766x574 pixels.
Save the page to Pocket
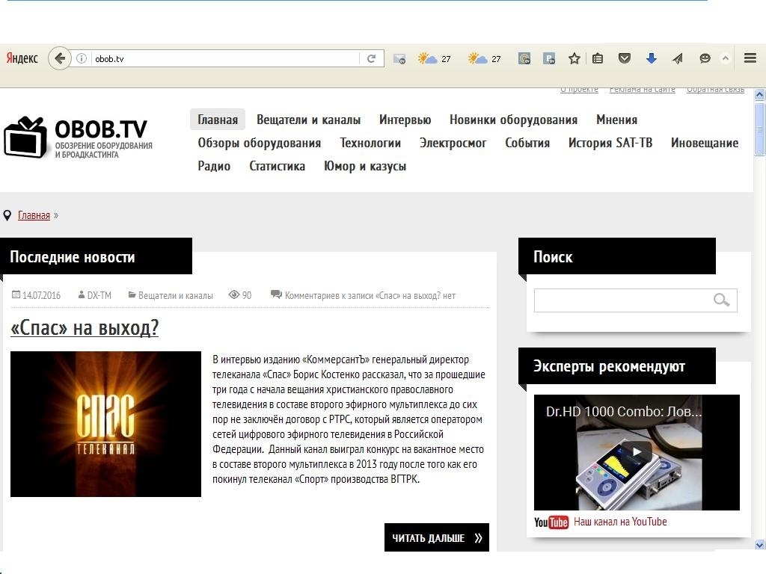tap(624, 58)
